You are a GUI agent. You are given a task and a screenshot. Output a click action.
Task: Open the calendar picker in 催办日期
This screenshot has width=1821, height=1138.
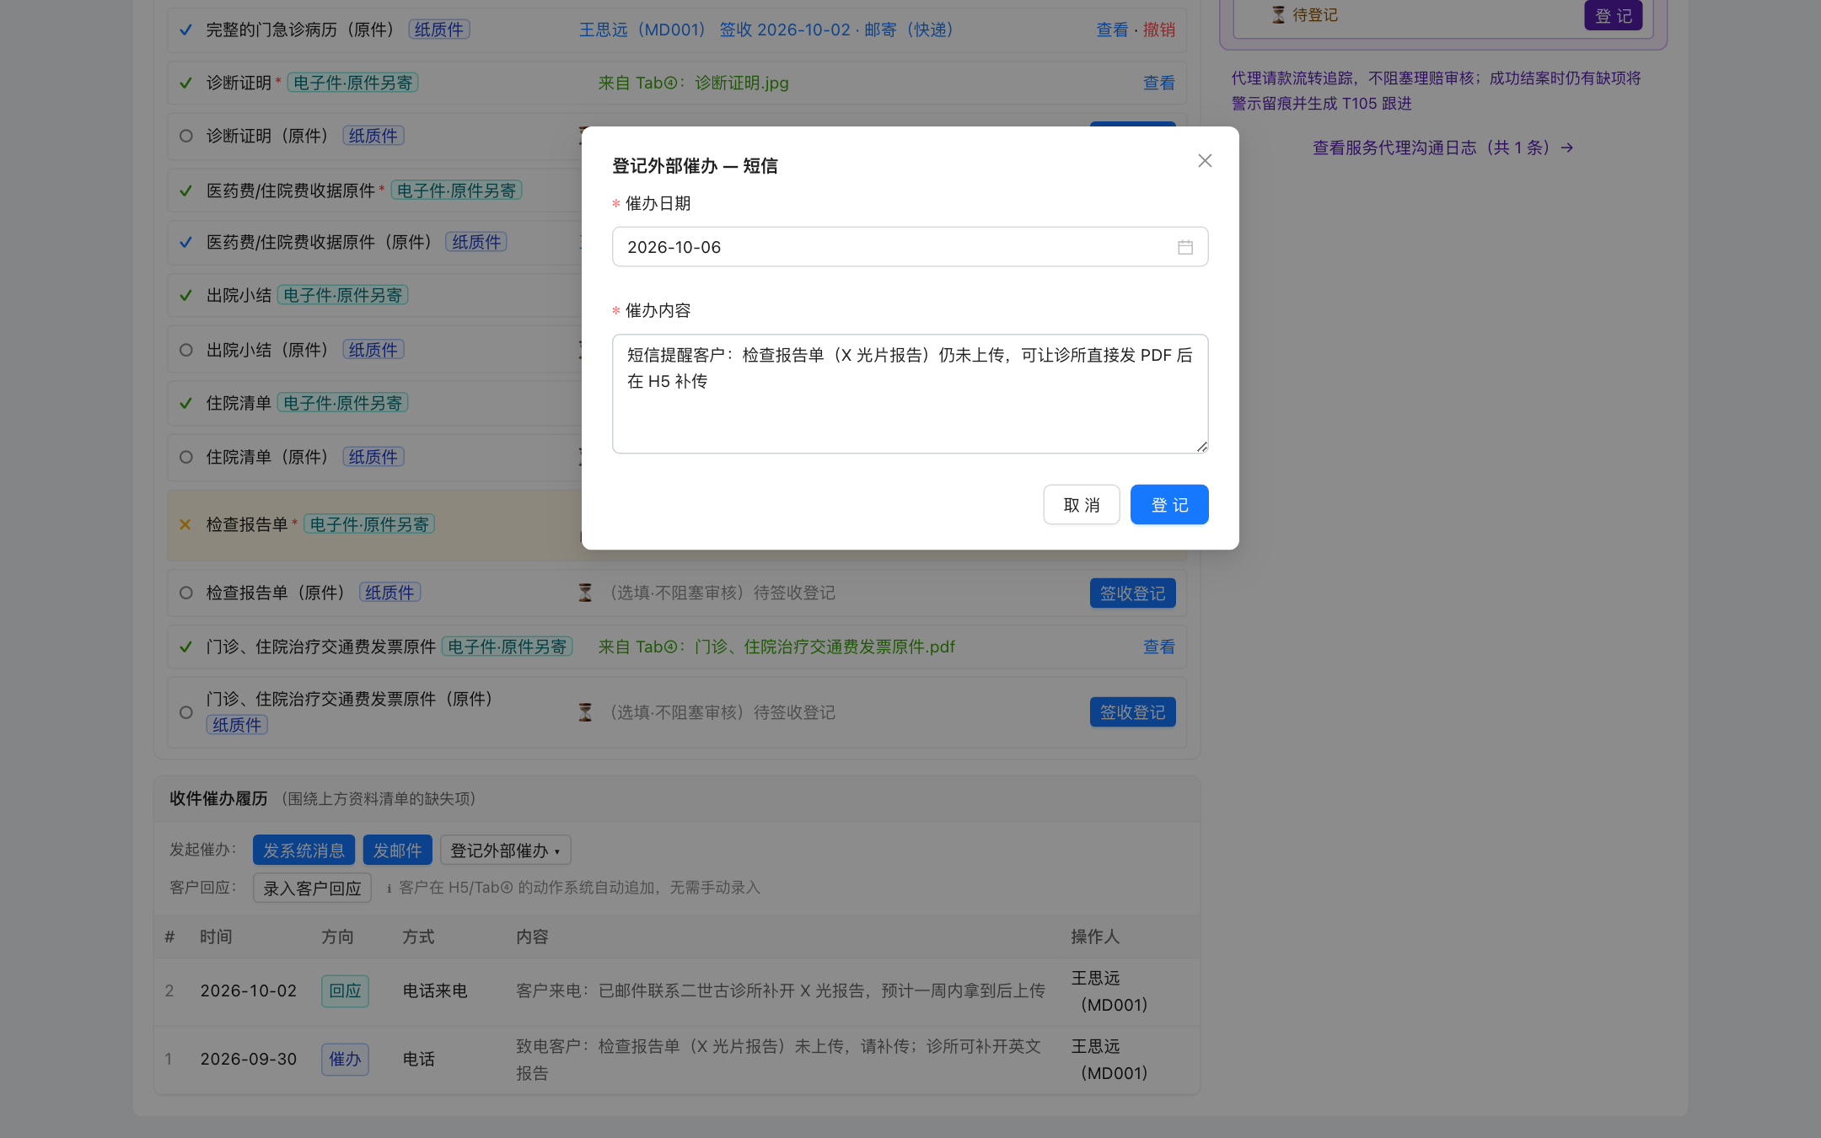click(x=1185, y=247)
